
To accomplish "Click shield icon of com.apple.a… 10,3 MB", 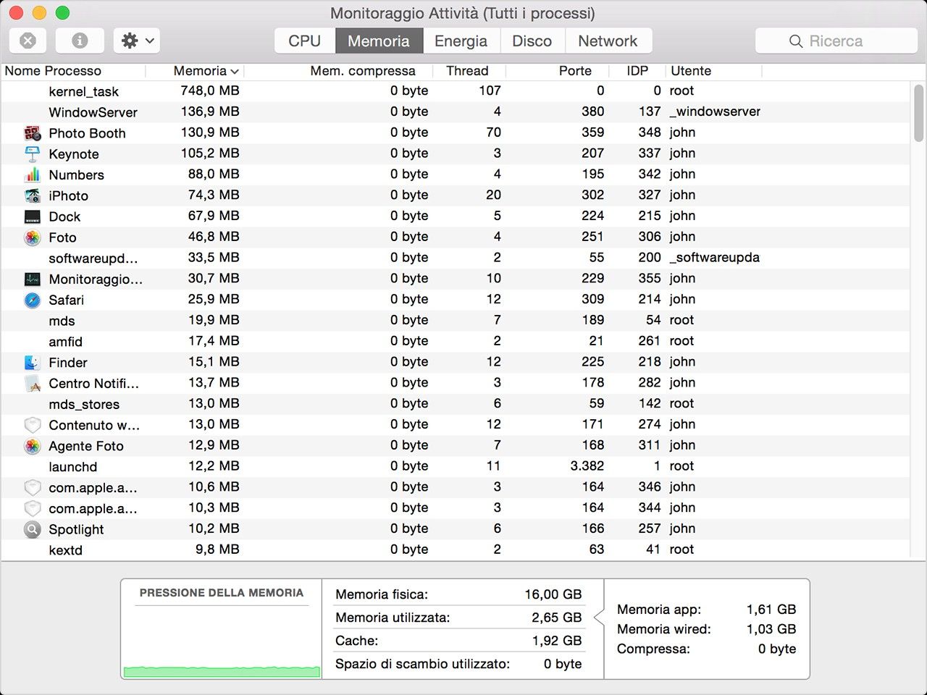I will (x=33, y=508).
